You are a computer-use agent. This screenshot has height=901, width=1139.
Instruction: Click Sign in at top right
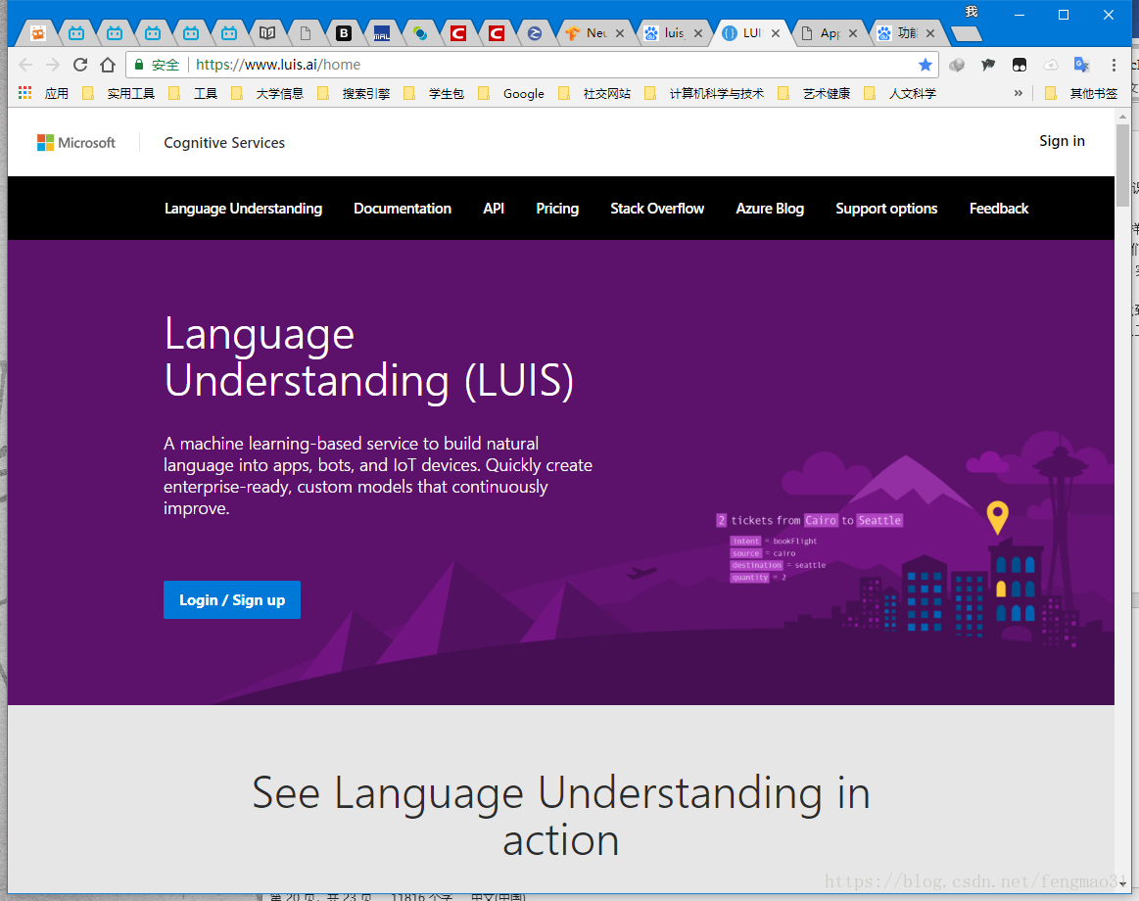[x=1062, y=141]
